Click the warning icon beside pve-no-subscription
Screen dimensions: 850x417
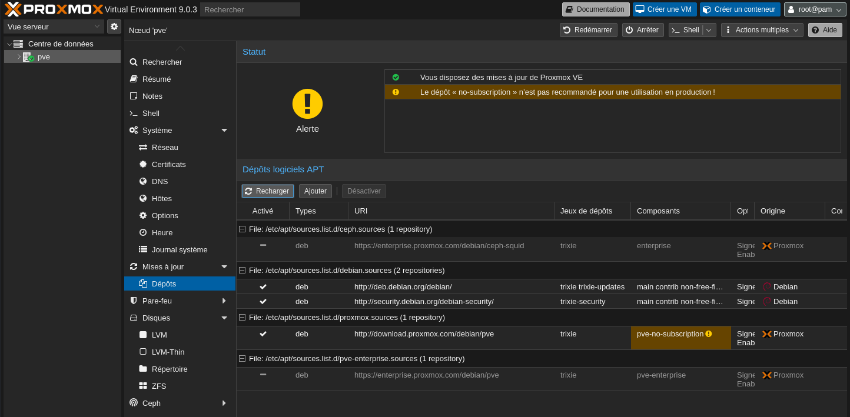[x=709, y=333]
